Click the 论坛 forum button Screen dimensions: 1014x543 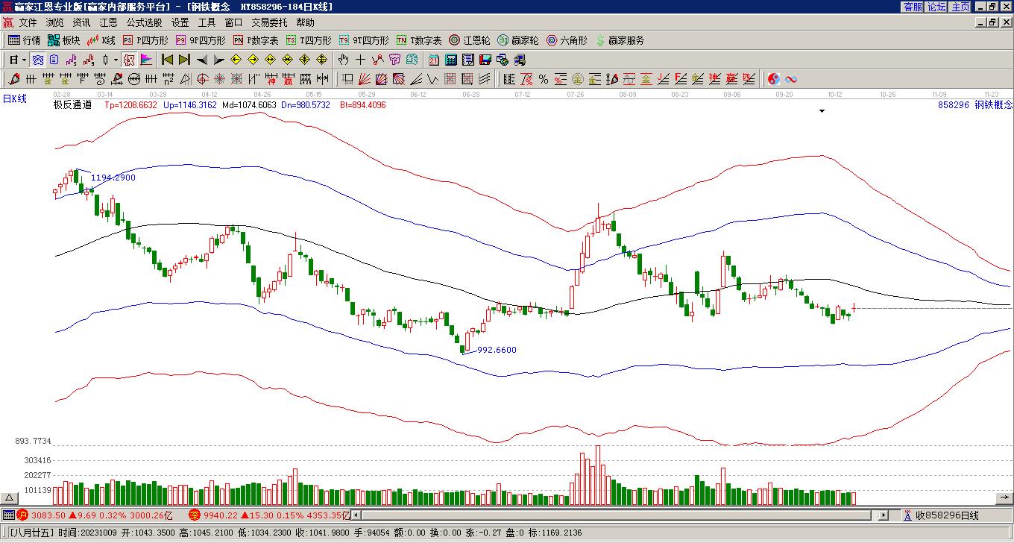936,6
